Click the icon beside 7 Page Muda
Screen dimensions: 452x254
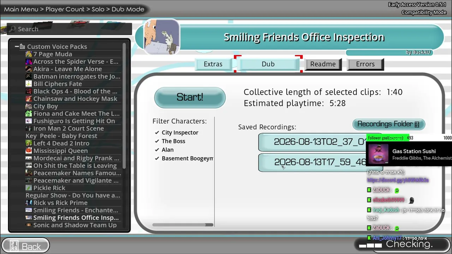click(x=29, y=54)
